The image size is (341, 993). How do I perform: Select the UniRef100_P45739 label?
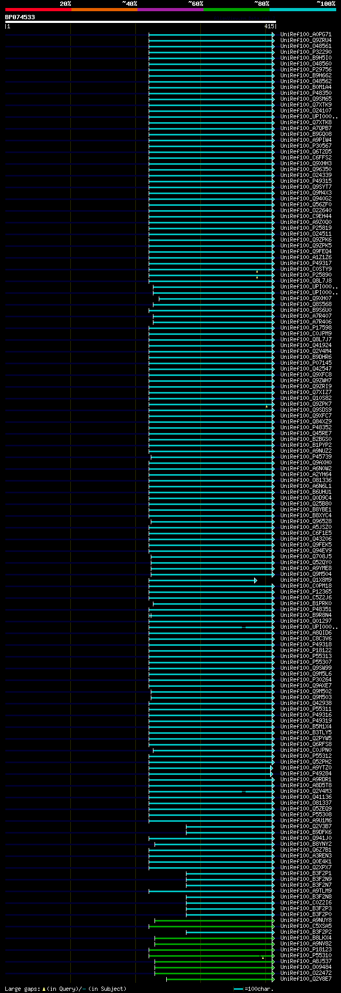tap(306, 457)
